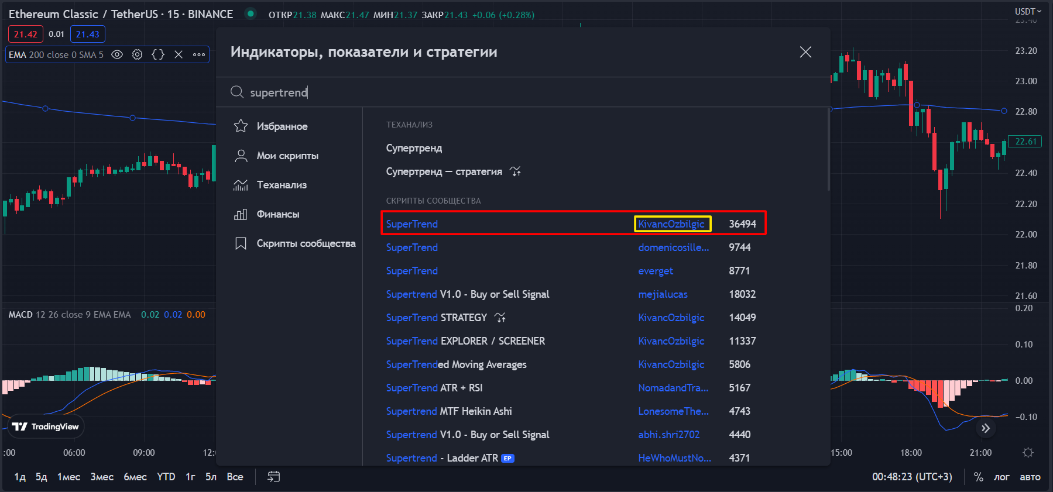Open LonesomeThe... author profile
The height and width of the screenshot is (492, 1053).
click(673, 411)
